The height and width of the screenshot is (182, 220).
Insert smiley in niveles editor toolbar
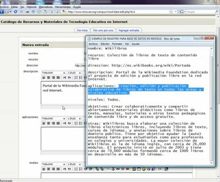click(x=144, y=169)
